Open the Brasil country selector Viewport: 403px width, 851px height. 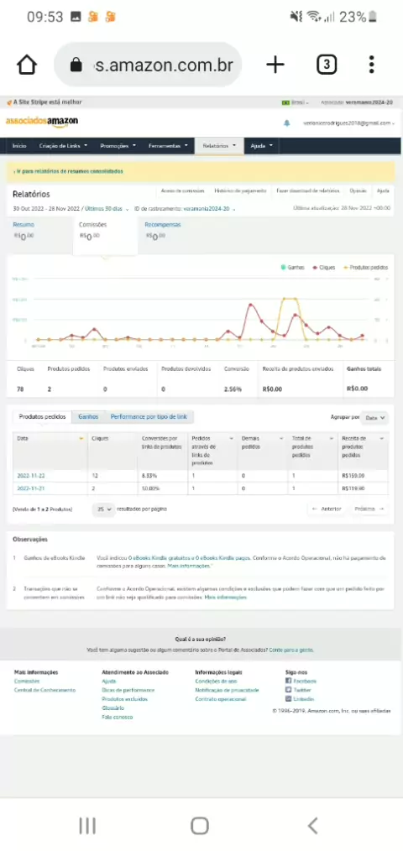point(296,102)
